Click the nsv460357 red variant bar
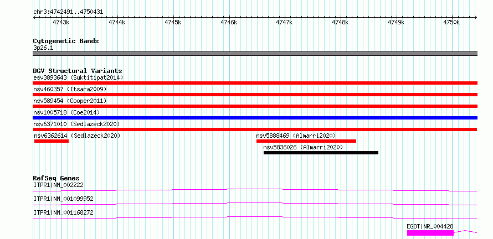493x239 pixels. tap(255, 95)
